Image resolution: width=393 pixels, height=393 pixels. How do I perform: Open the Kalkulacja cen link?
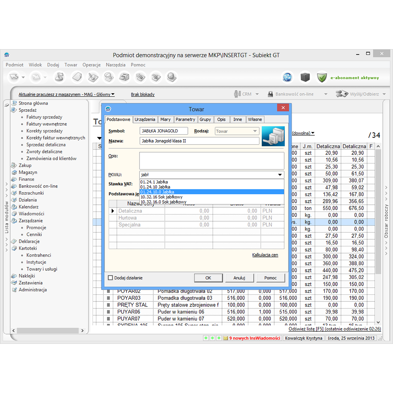point(265,255)
